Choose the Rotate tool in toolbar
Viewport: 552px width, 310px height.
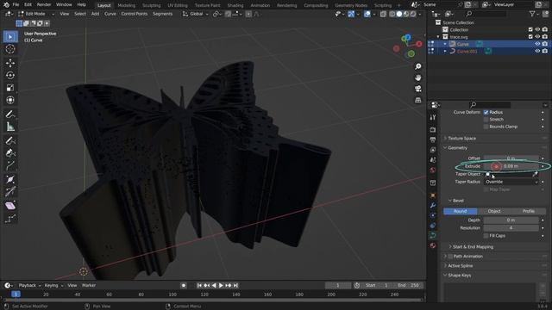pyautogui.click(x=10, y=75)
